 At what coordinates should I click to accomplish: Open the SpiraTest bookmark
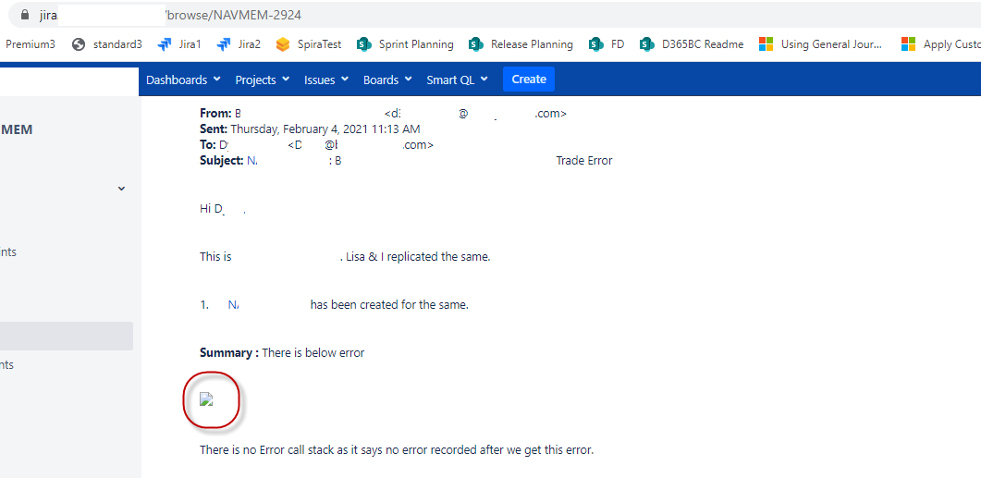pos(309,44)
